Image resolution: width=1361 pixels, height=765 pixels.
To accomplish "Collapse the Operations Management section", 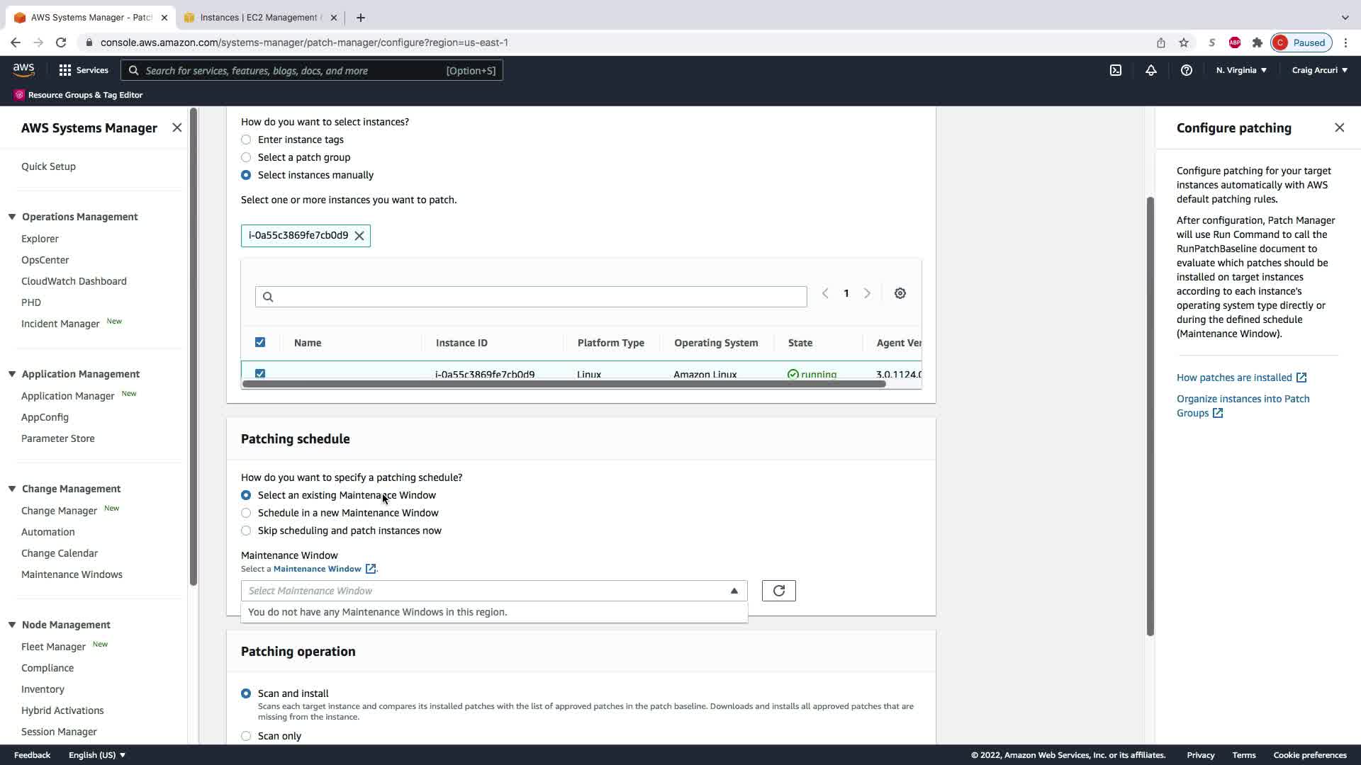I will [12, 217].
